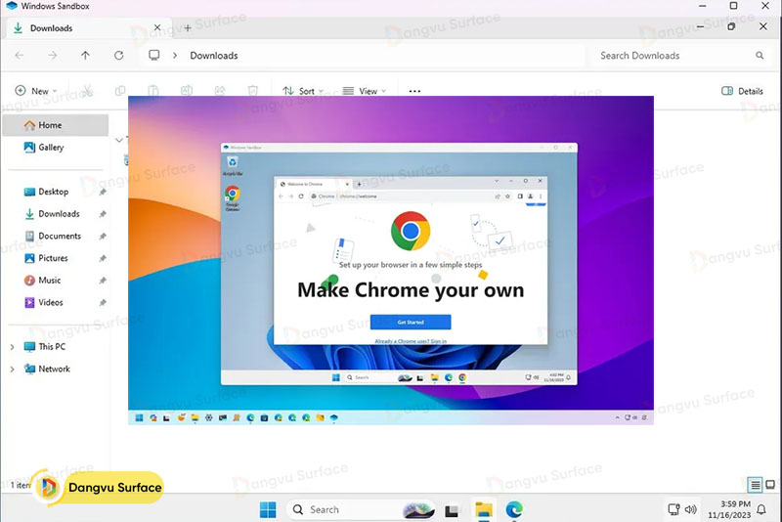Click the taskbar Search box
The image size is (782, 522).
[x=361, y=509]
